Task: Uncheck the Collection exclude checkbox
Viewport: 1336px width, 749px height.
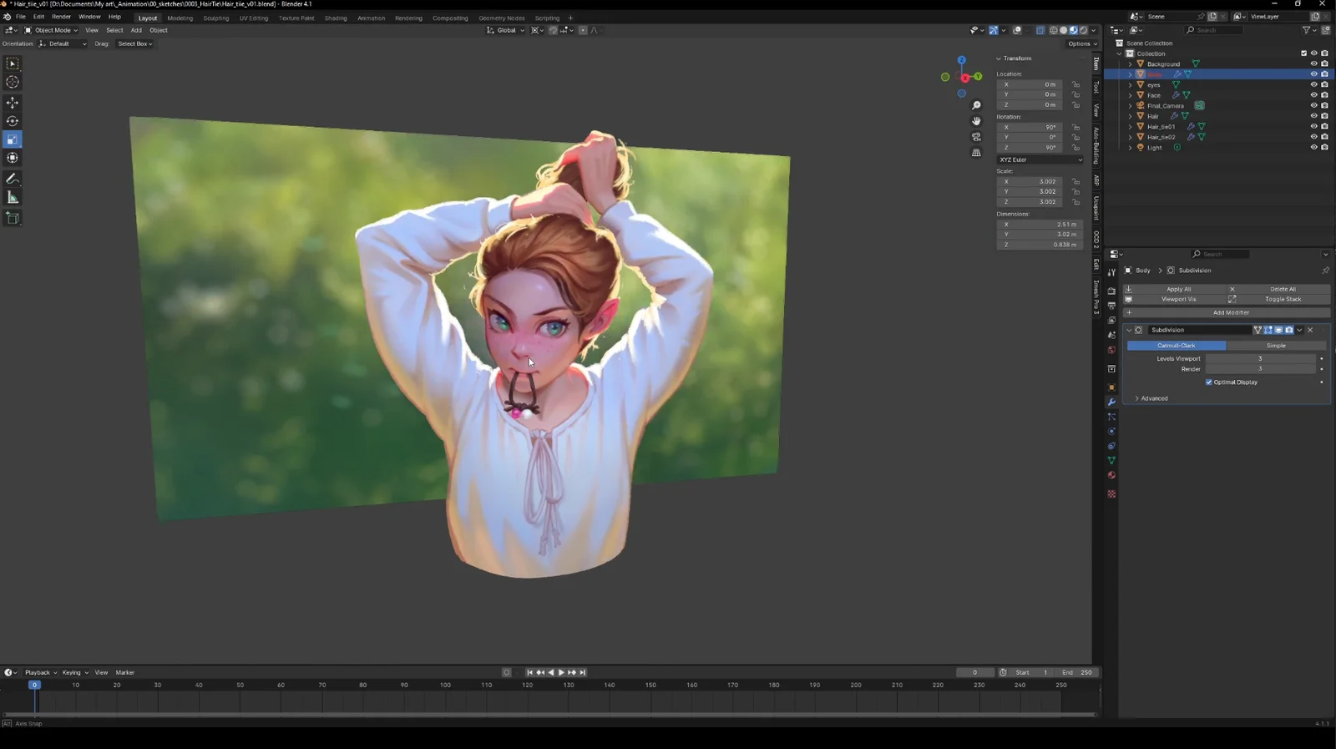Action: (x=1303, y=53)
